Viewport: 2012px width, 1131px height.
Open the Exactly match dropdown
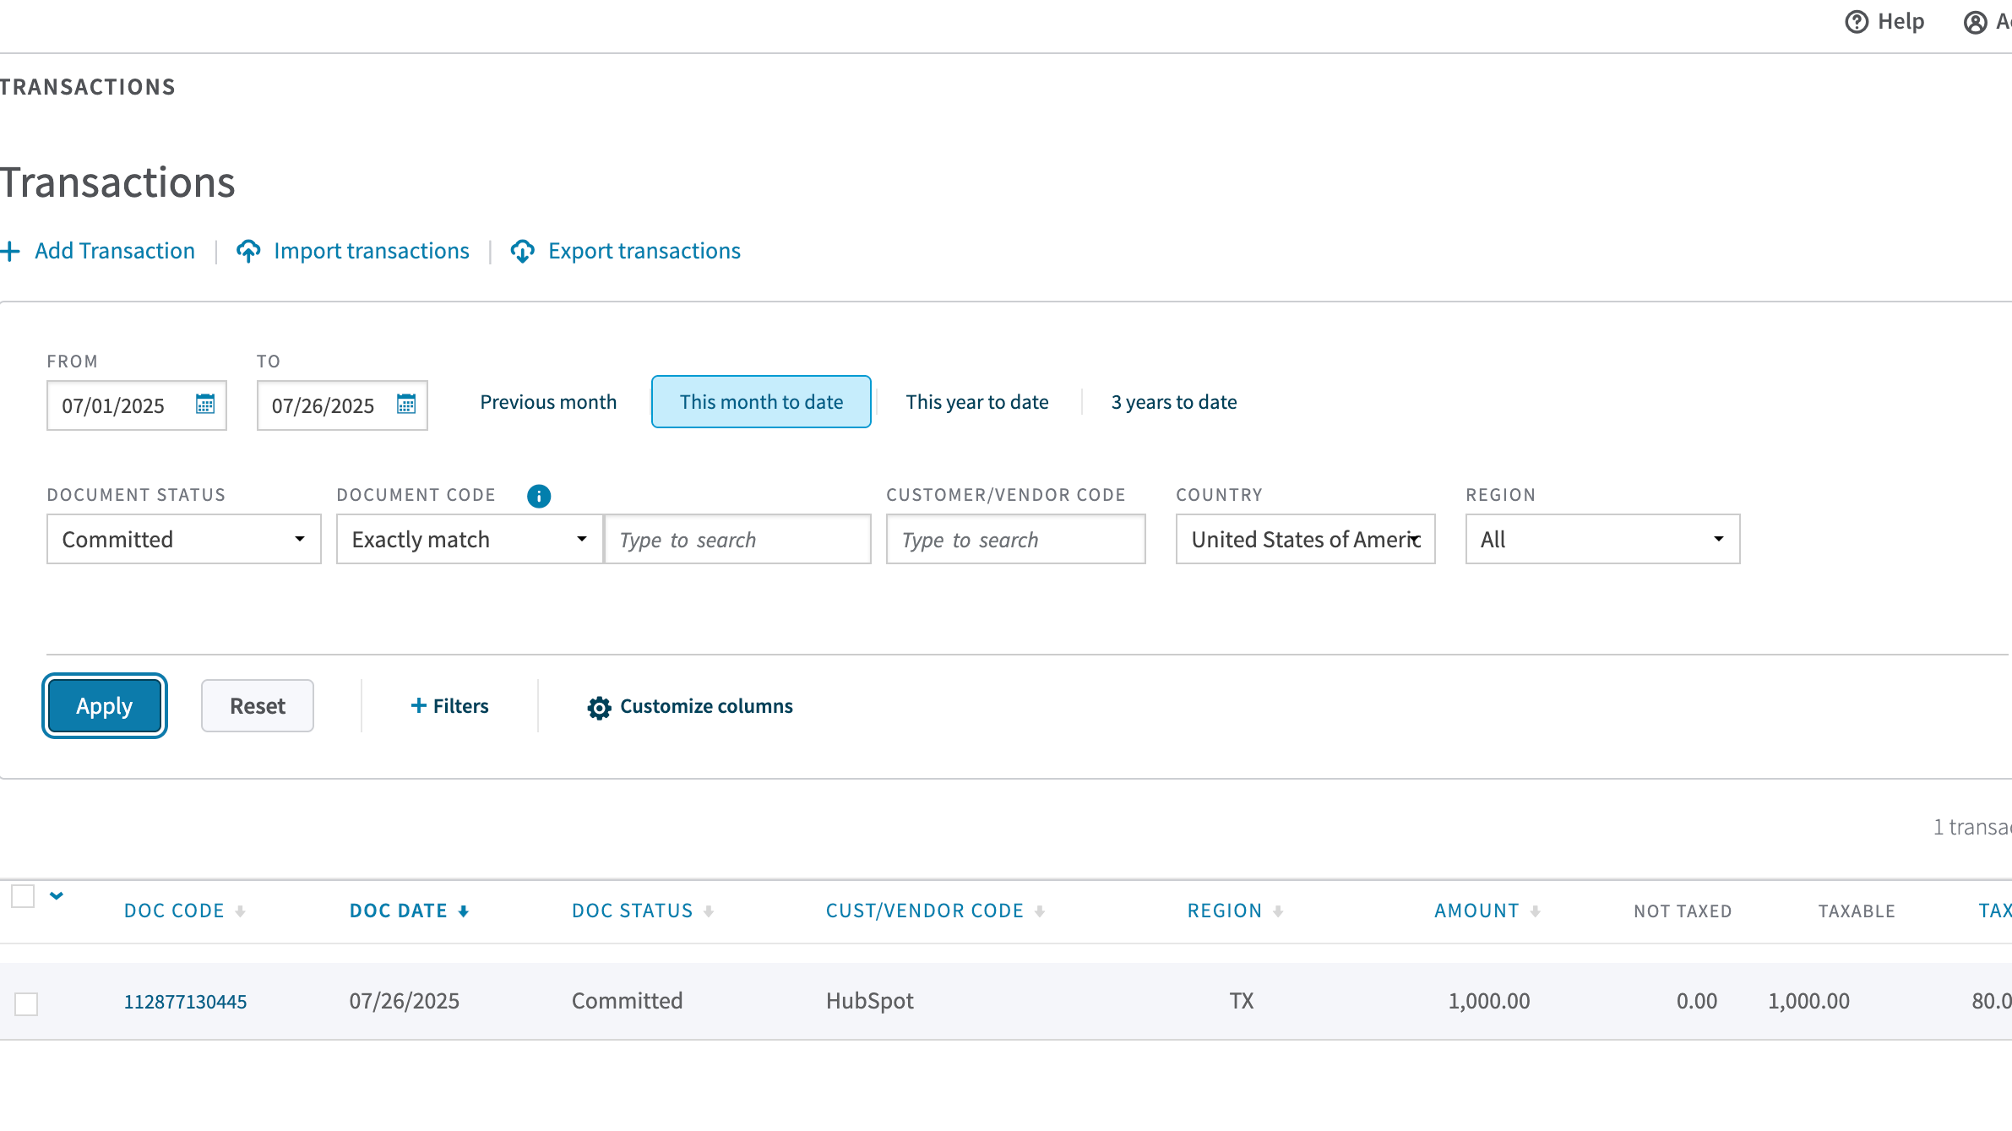[470, 540]
